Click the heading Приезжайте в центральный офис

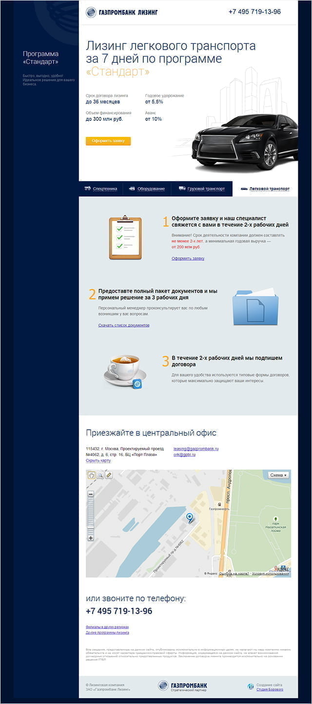coord(151,433)
